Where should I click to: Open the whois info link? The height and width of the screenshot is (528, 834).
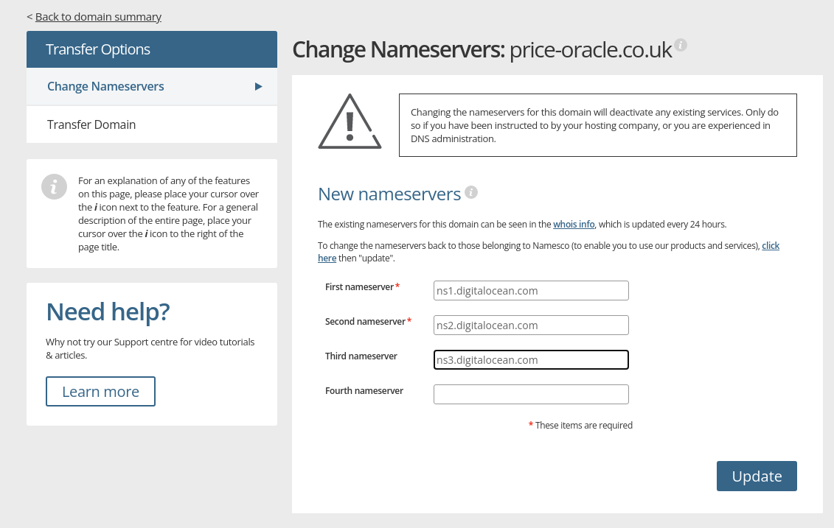(x=574, y=224)
